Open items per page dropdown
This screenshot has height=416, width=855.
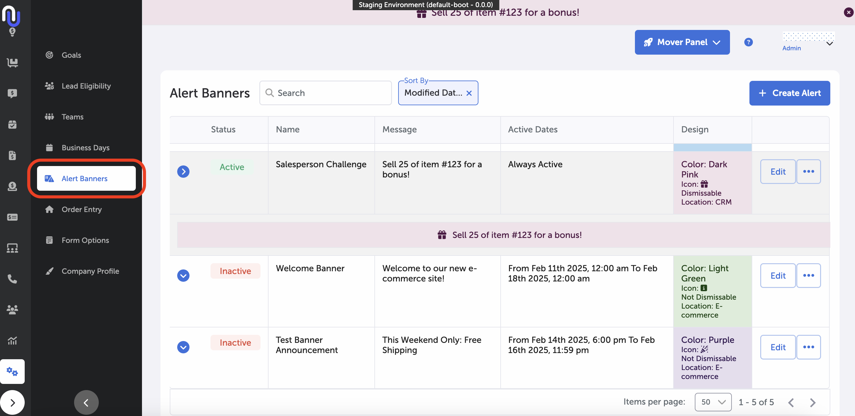point(713,402)
